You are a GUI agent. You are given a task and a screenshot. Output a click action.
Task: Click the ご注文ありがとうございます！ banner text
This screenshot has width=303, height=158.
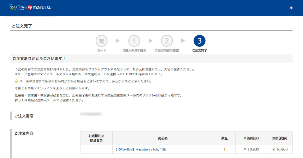coord(39,58)
